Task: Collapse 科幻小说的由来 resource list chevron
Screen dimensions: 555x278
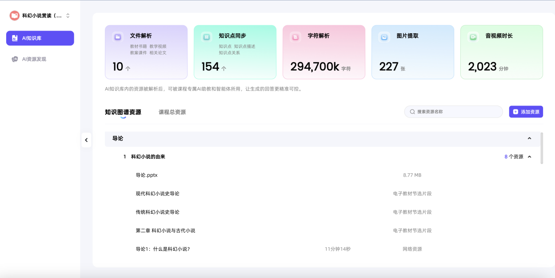Action: click(x=529, y=157)
